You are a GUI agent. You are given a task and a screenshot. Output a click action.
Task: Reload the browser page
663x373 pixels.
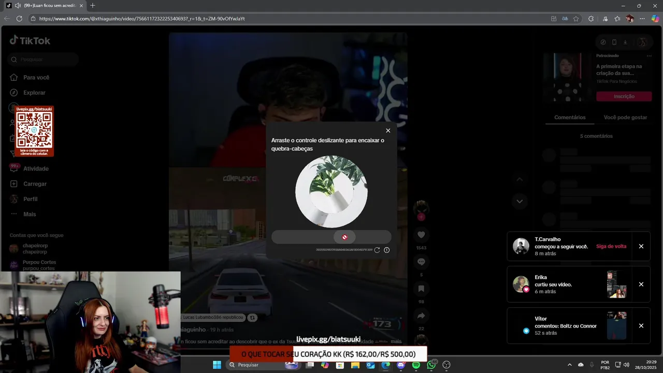[x=19, y=19]
